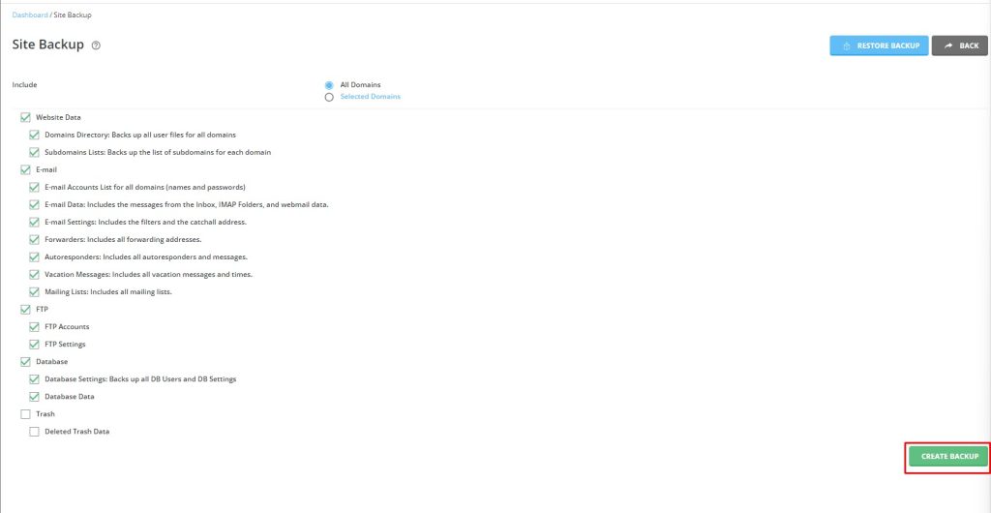Toggle the E-mail Settings checkbox
This screenshot has height=513, width=991.
(34, 223)
